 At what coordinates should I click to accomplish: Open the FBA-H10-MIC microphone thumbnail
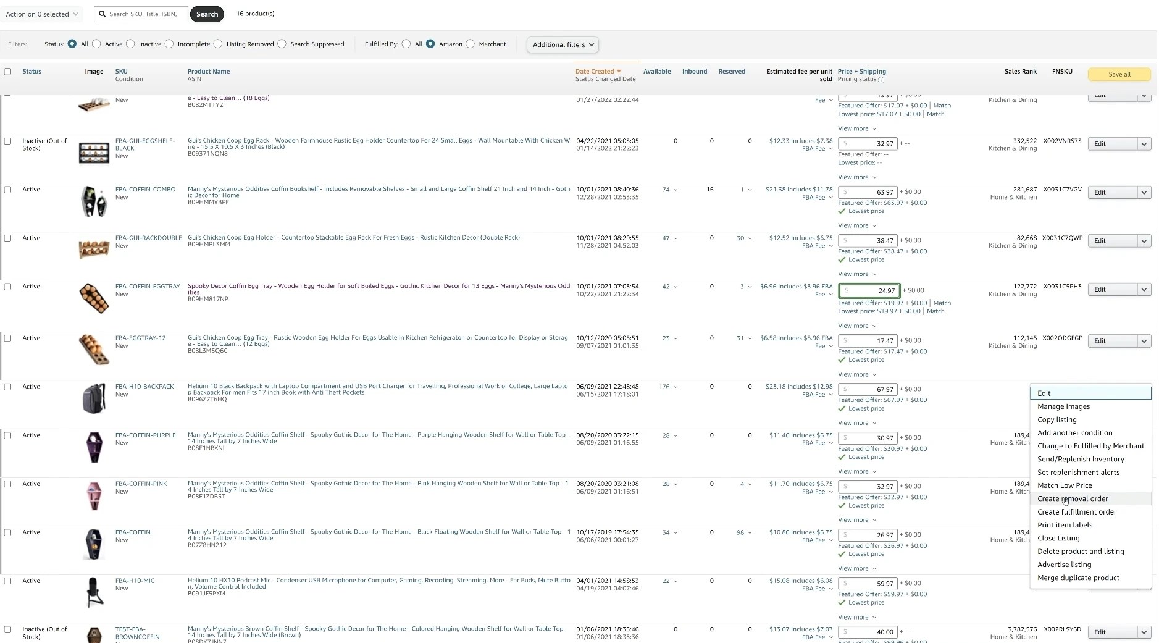[94, 592]
